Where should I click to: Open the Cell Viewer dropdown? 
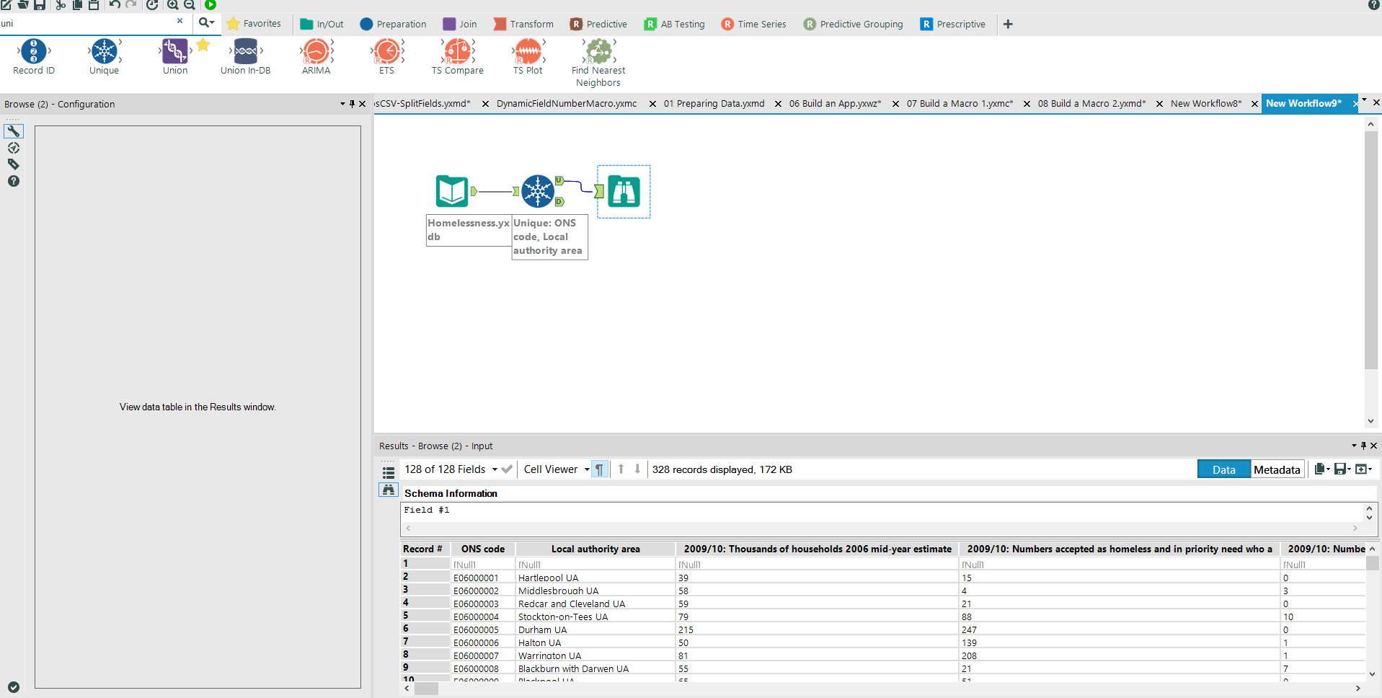(x=587, y=469)
